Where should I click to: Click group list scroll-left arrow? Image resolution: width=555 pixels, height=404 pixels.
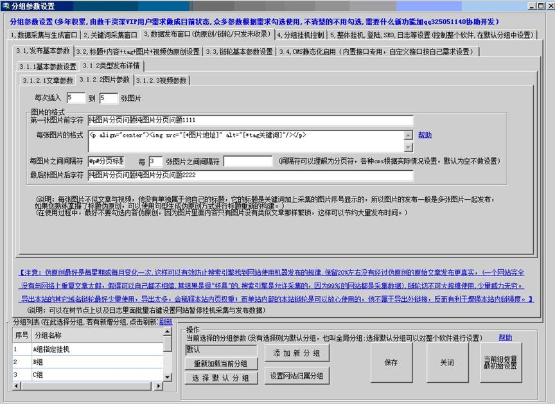pyautogui.click(x=17, y=386)
